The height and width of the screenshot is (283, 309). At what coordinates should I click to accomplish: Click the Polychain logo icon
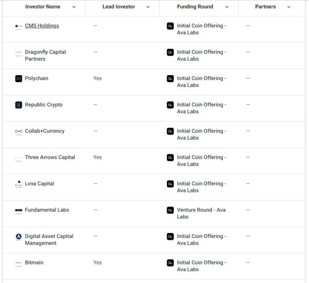[x=19, y=79]
